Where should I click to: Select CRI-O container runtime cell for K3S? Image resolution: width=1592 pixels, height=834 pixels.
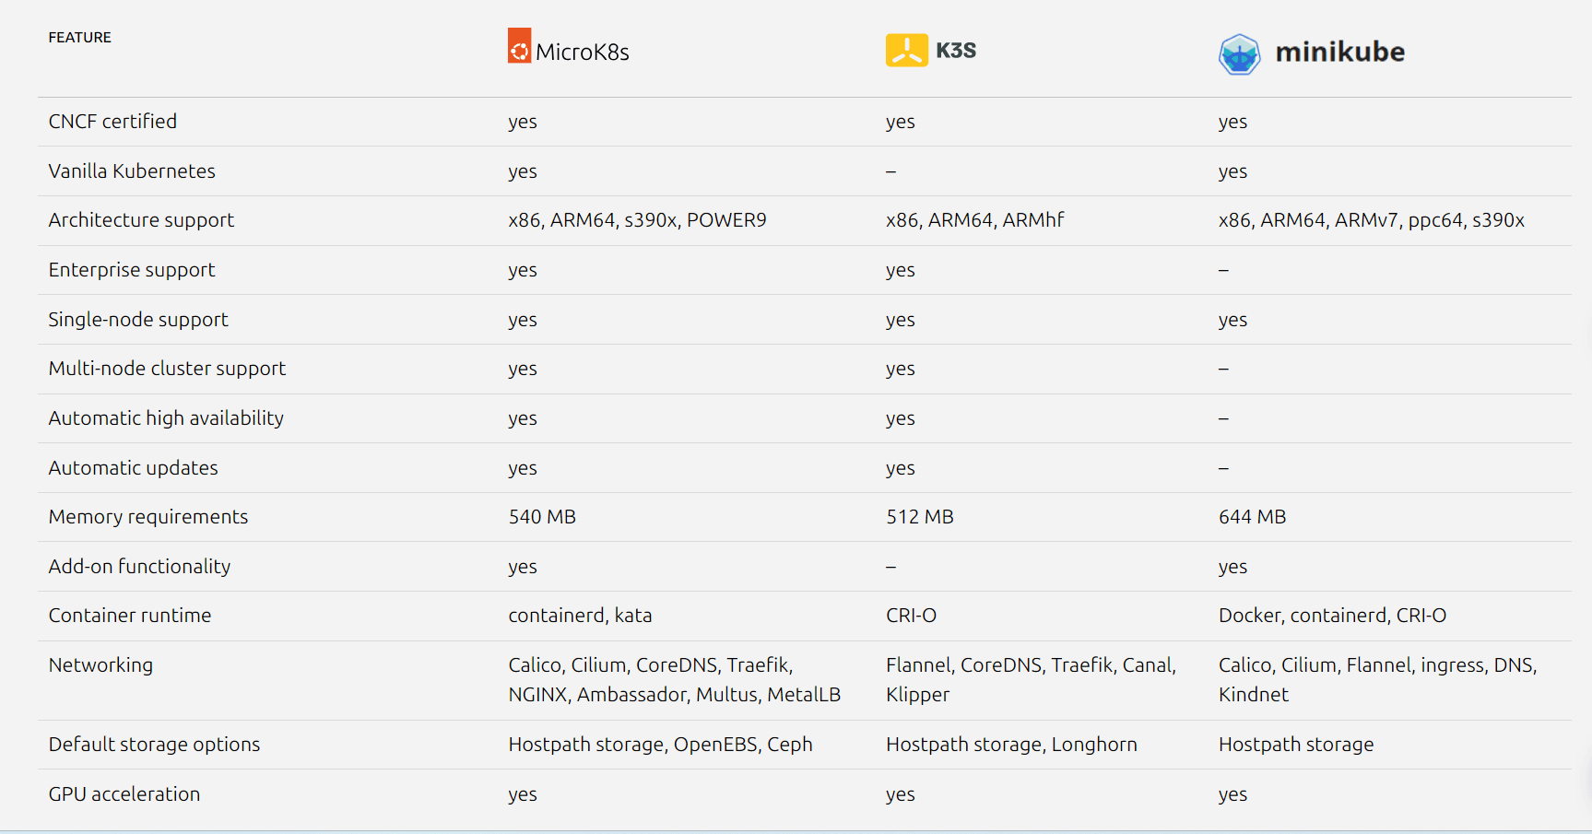pyautogui.click(x=911, y=616)
